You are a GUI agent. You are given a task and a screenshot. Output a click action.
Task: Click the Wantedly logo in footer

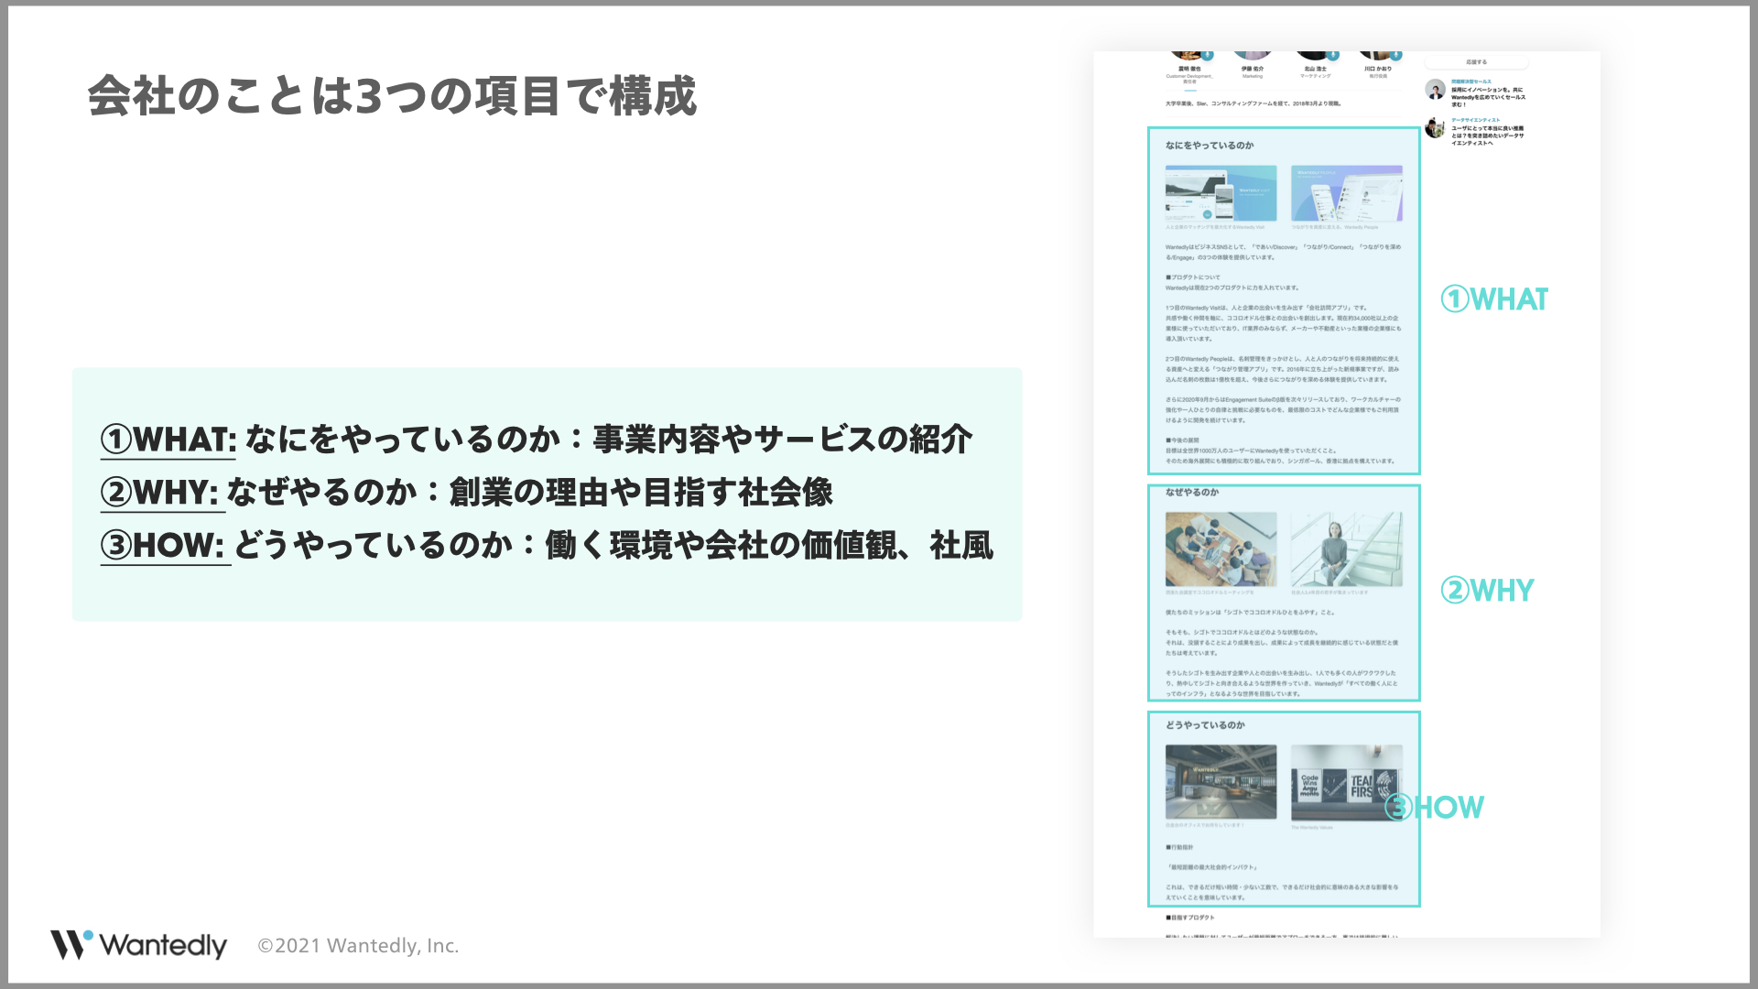click(x=138, y=945)
